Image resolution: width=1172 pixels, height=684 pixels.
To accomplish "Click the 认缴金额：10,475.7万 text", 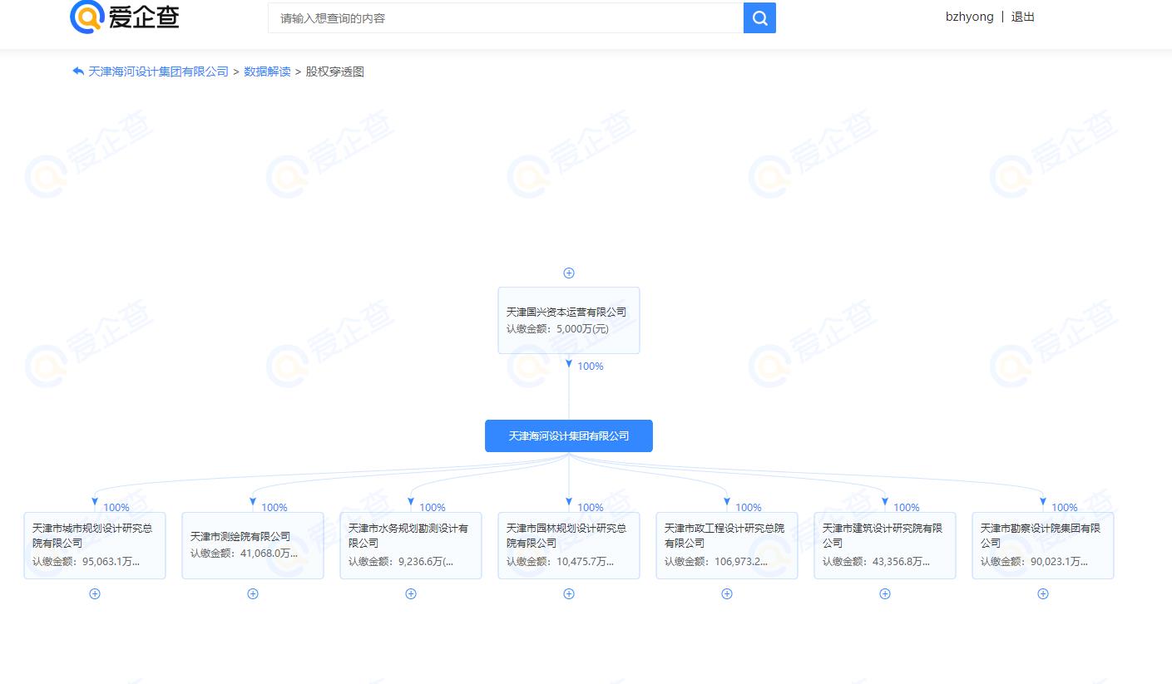I will coord(560,562).
